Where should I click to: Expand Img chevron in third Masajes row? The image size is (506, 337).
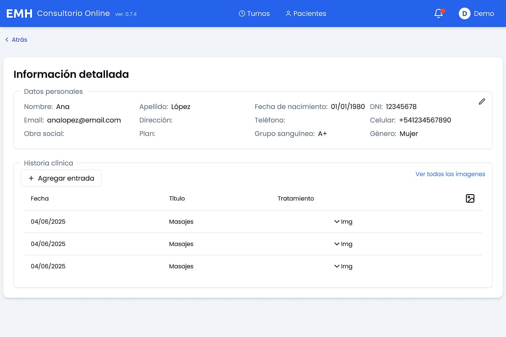pos(336,266)
